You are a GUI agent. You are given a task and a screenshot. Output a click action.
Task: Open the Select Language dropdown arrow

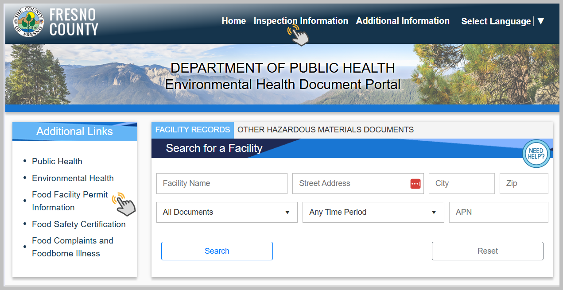(540, 21)
